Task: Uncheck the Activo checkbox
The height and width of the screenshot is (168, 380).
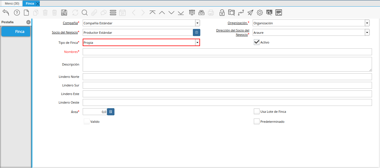Action: coord(257,42)
